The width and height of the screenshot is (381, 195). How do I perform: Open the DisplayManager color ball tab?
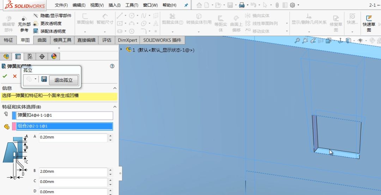[x=54, y=57]
